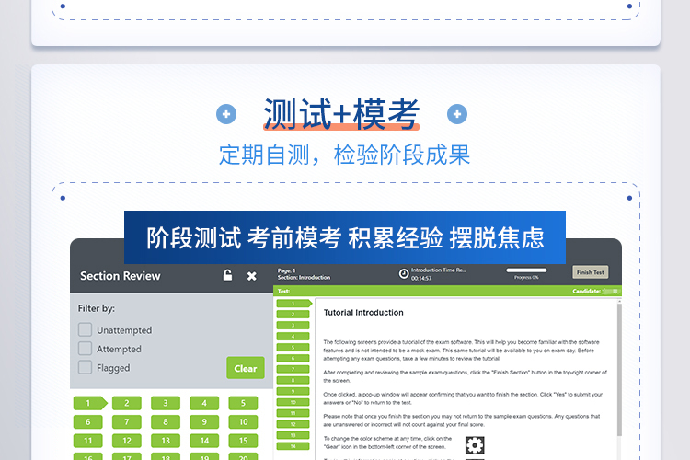This screenshot has height=460, width=690.
Task: Click the left blue plus circle icon
Action: coord(226,114)
